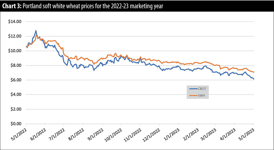
Task: Click the orange SWH line's right endpoint
Action: 254,73
